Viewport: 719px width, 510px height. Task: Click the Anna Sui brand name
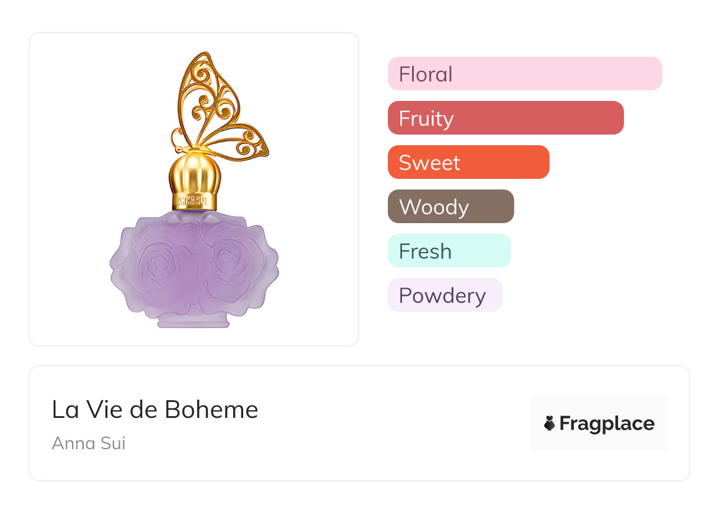tap(89, 443)
